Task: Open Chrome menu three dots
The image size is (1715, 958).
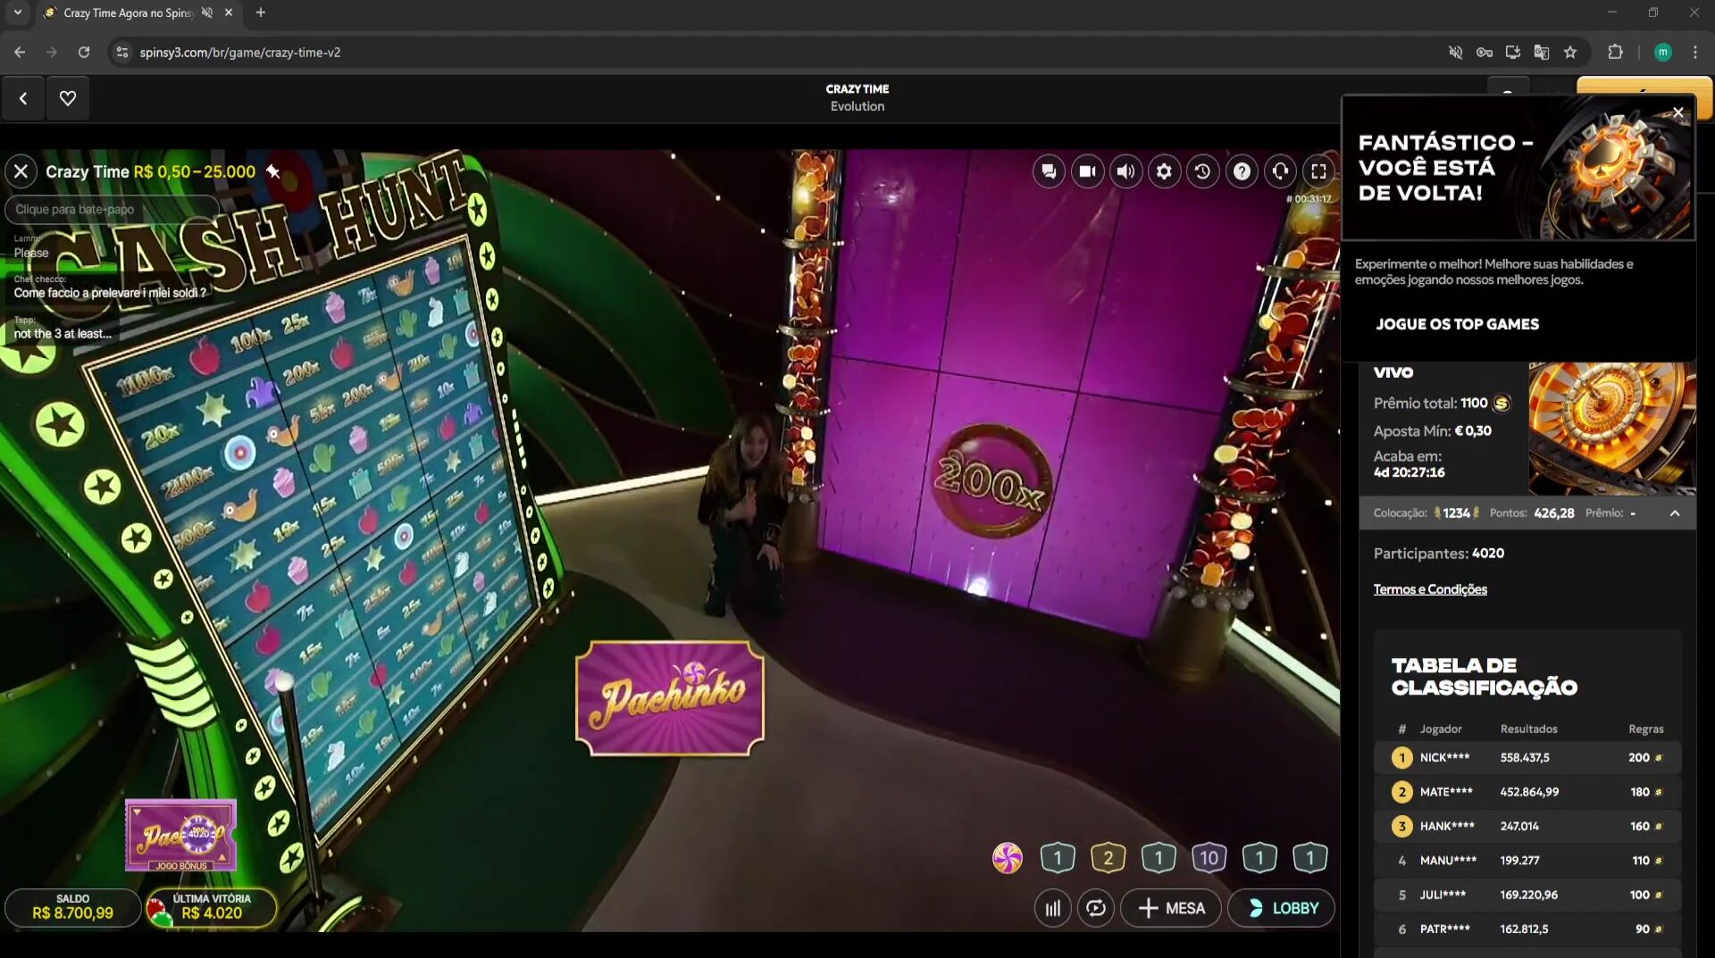Action: pyautogui.click(x=1694, y=52)
